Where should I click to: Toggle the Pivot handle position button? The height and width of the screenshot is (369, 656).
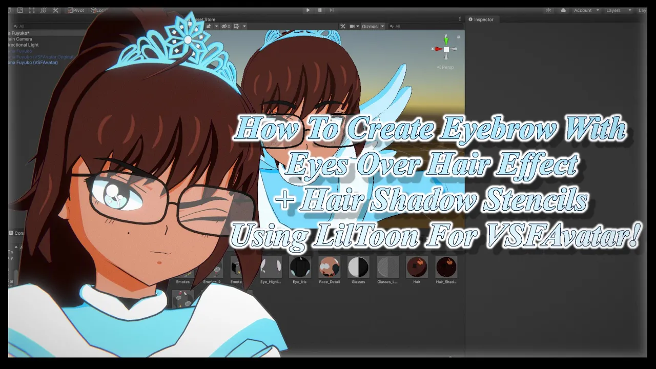tap(76, 10)
